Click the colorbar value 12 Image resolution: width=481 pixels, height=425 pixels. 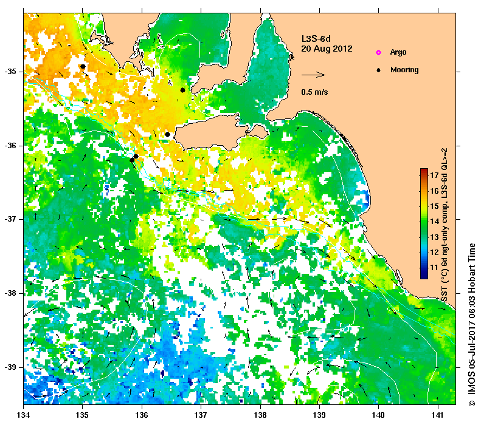coord(435,253)
